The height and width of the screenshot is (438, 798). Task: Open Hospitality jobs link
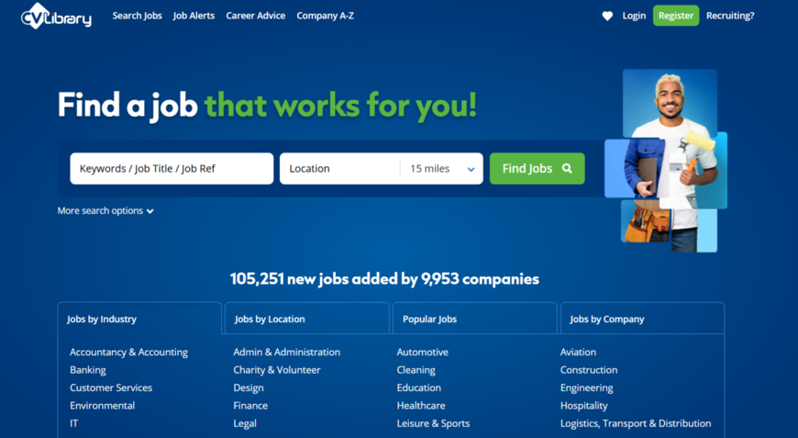tap(583, 406)
